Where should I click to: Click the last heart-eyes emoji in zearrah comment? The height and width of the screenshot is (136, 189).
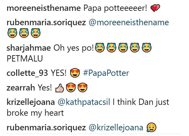82,88
